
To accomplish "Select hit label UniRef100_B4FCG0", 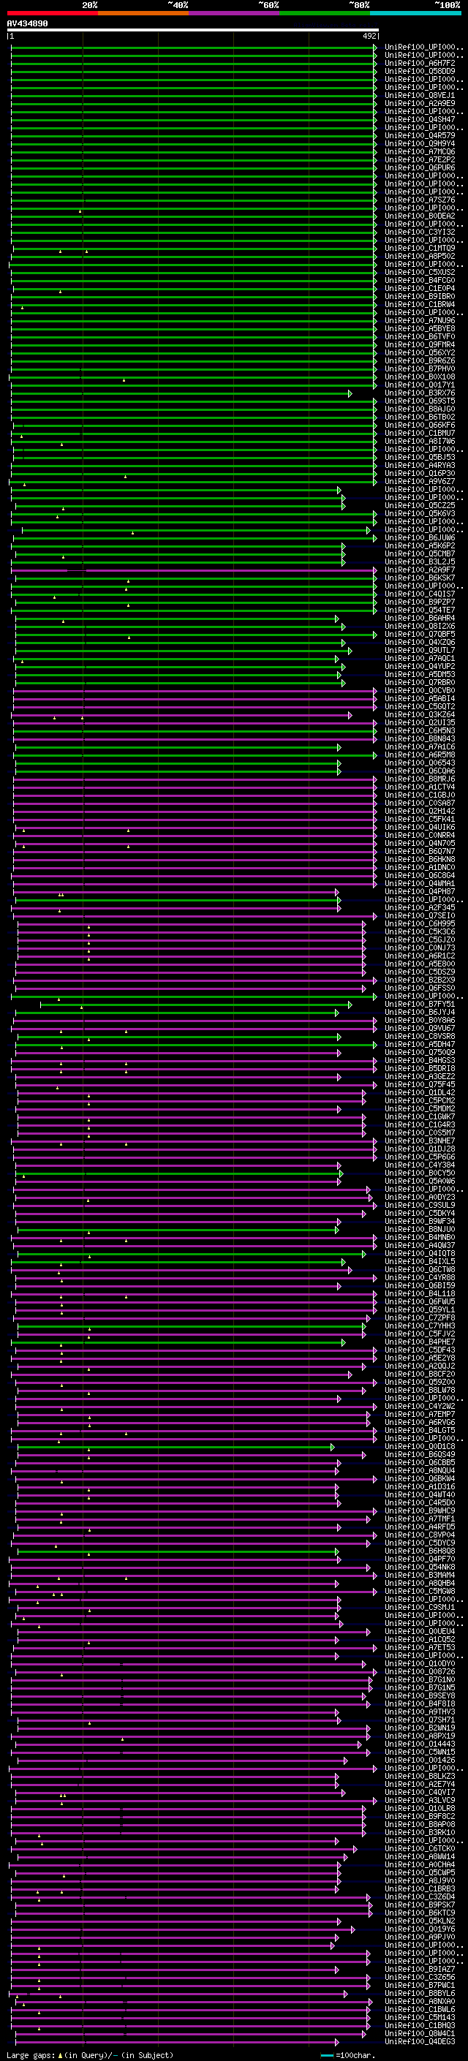I will [x=420, y=280].
